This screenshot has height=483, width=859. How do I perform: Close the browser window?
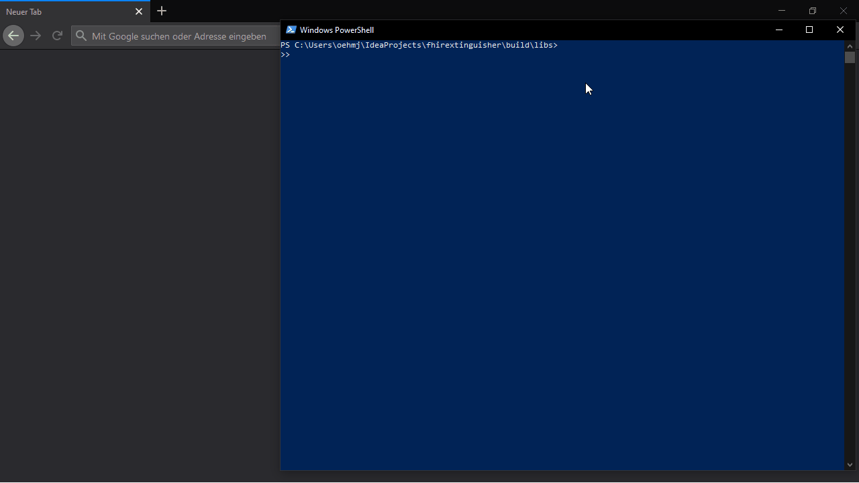point(844,11)
